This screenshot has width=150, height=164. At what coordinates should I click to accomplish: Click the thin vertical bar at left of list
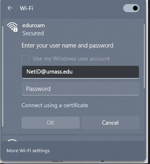point(2,76)
